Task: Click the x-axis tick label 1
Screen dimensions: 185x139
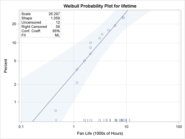Action: (x=74, y=127)
